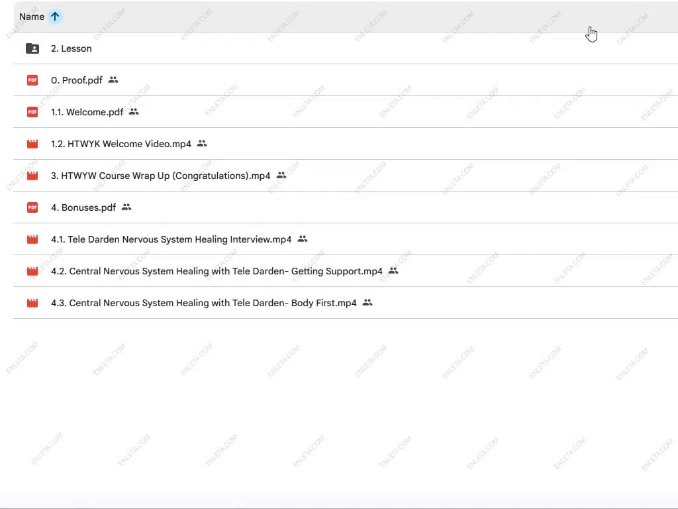Viewport: 678px width, 509px height.
Task: Click the video icon for HTWYK Welcome Video
Action: 32,144
